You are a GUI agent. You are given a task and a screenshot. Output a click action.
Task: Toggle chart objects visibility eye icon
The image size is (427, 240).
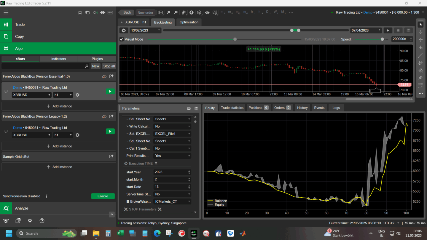click(x=207, y=12)
